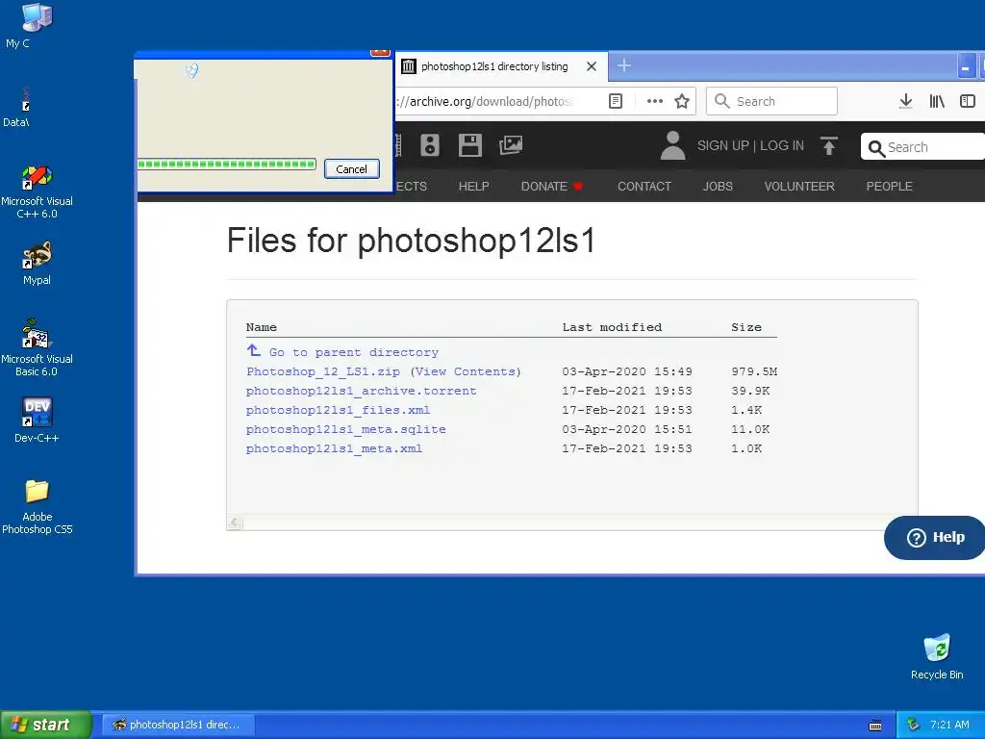Screen dimensions: 985x739
Task: Click photoshop12ls1 taskbar window button
Action: pyautogui.click(x=178, y=725)
